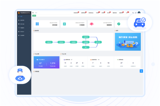Open the search magnifier in the header
The width and height of the screenshot is (160, 106).
(133, 13)
